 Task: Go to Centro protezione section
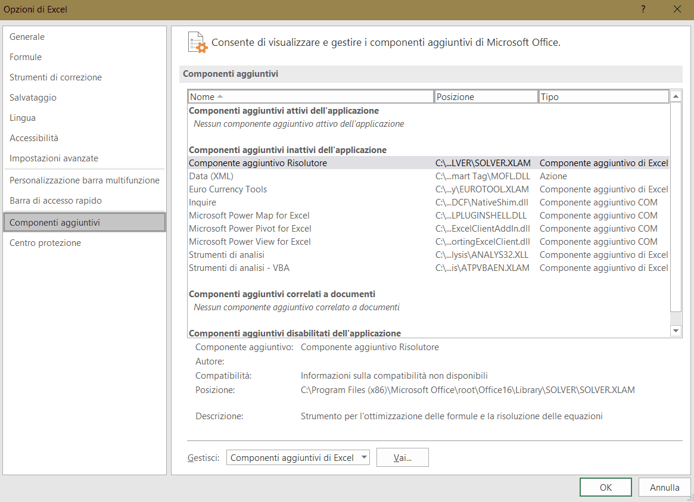click(x=45, y=243)
